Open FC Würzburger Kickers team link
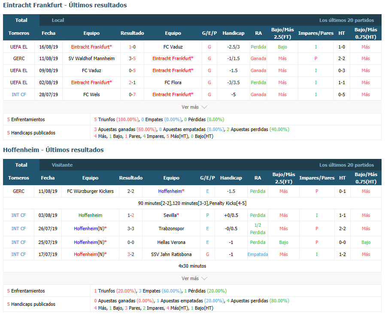 (x=90, y=191)
